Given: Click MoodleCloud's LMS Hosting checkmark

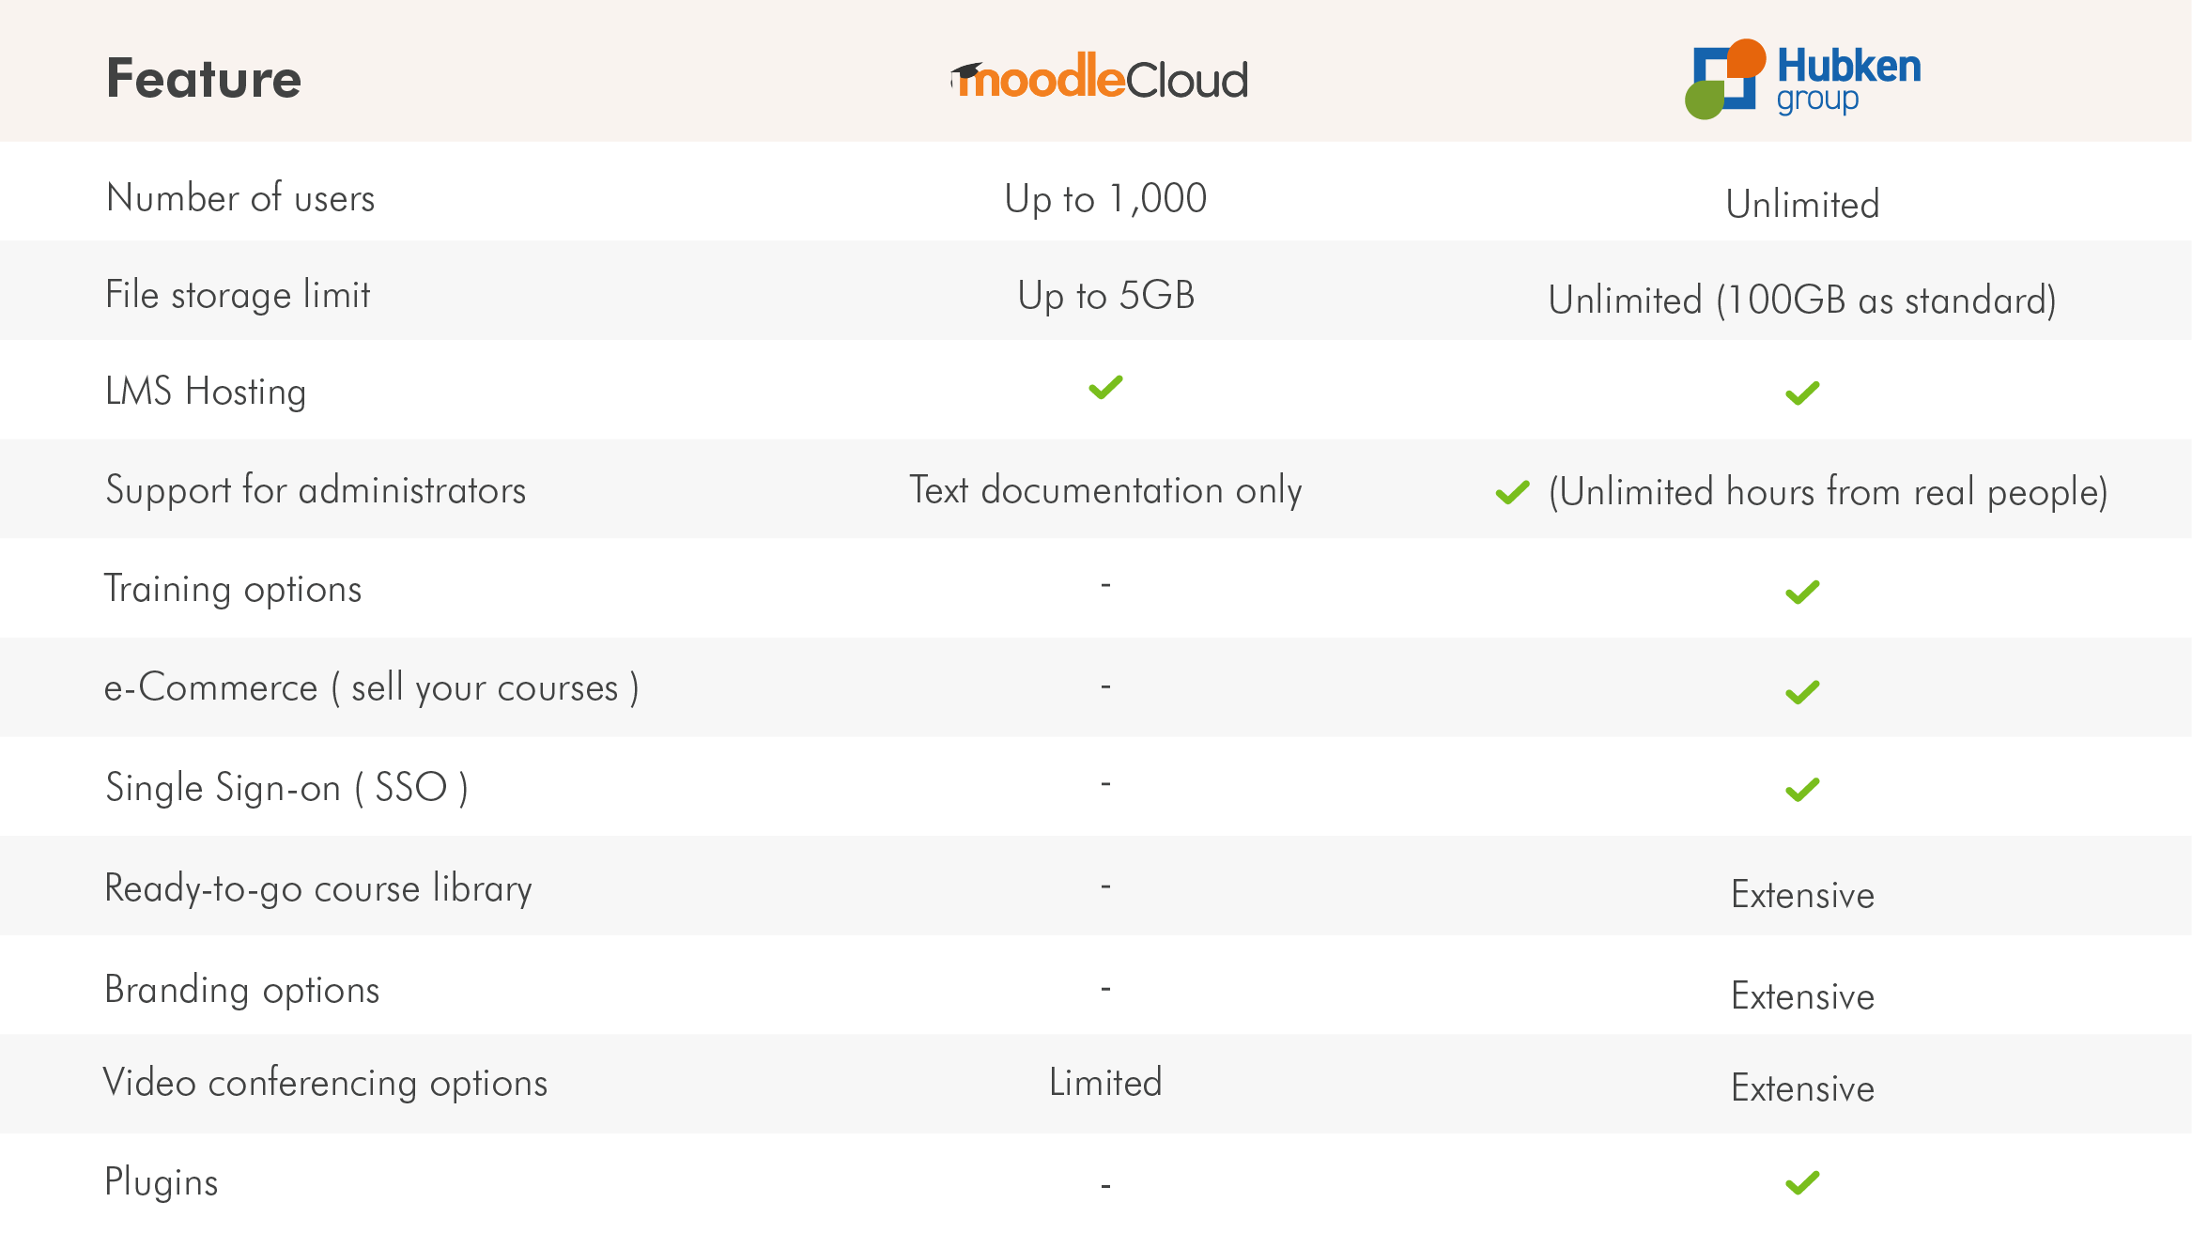Looking at the screenshot, I should tap(1105, 387).
